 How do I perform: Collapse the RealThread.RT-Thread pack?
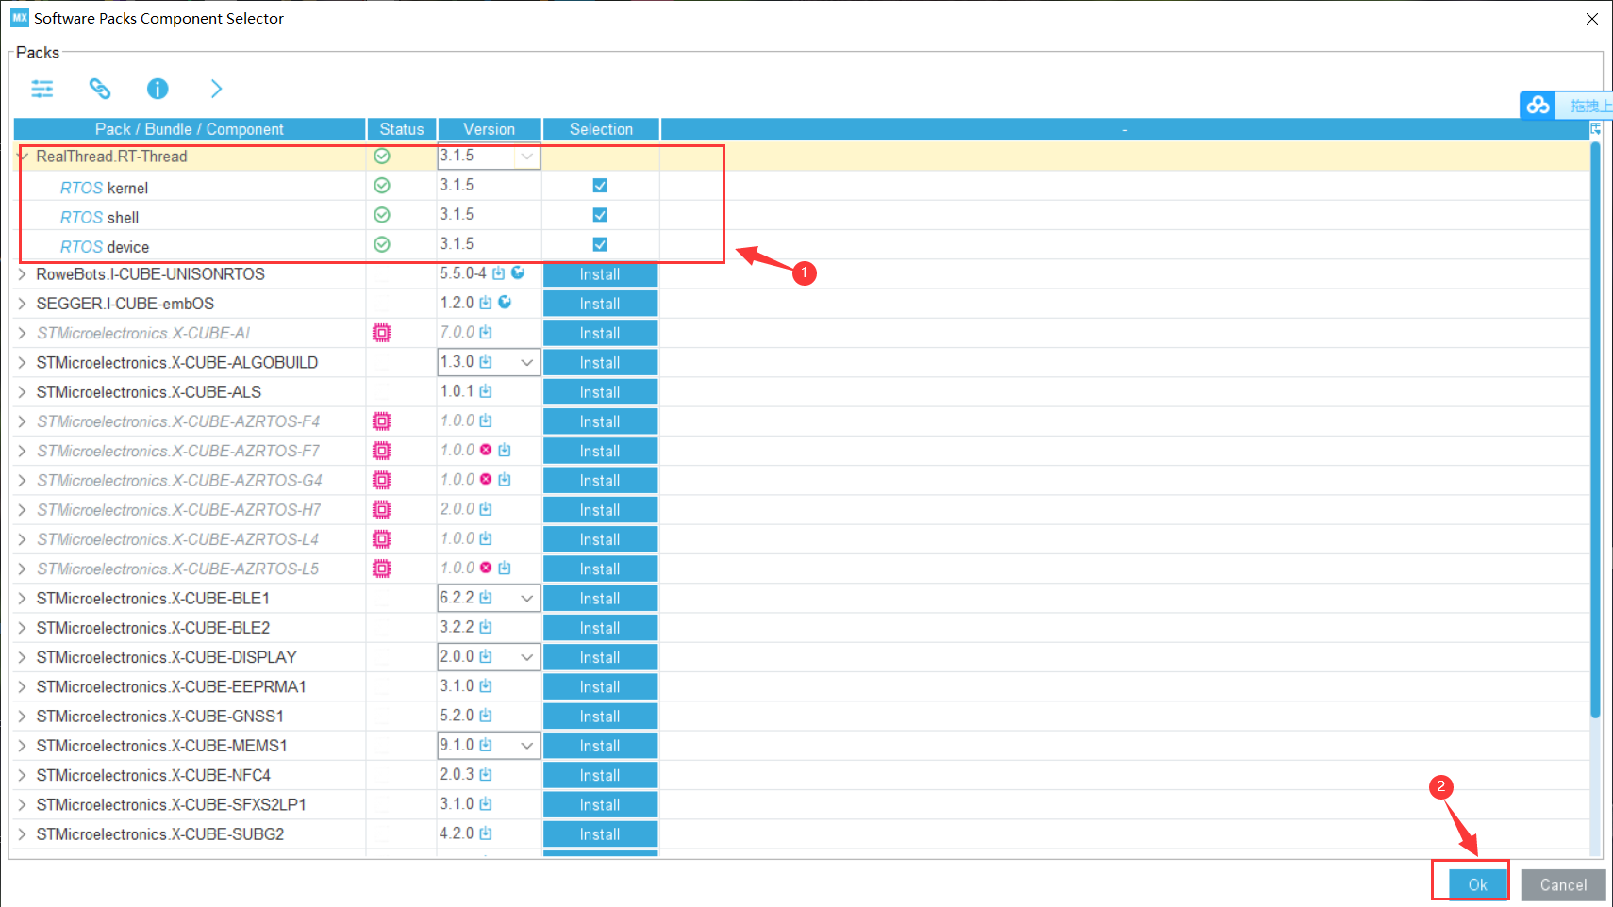tap(23, 157)
